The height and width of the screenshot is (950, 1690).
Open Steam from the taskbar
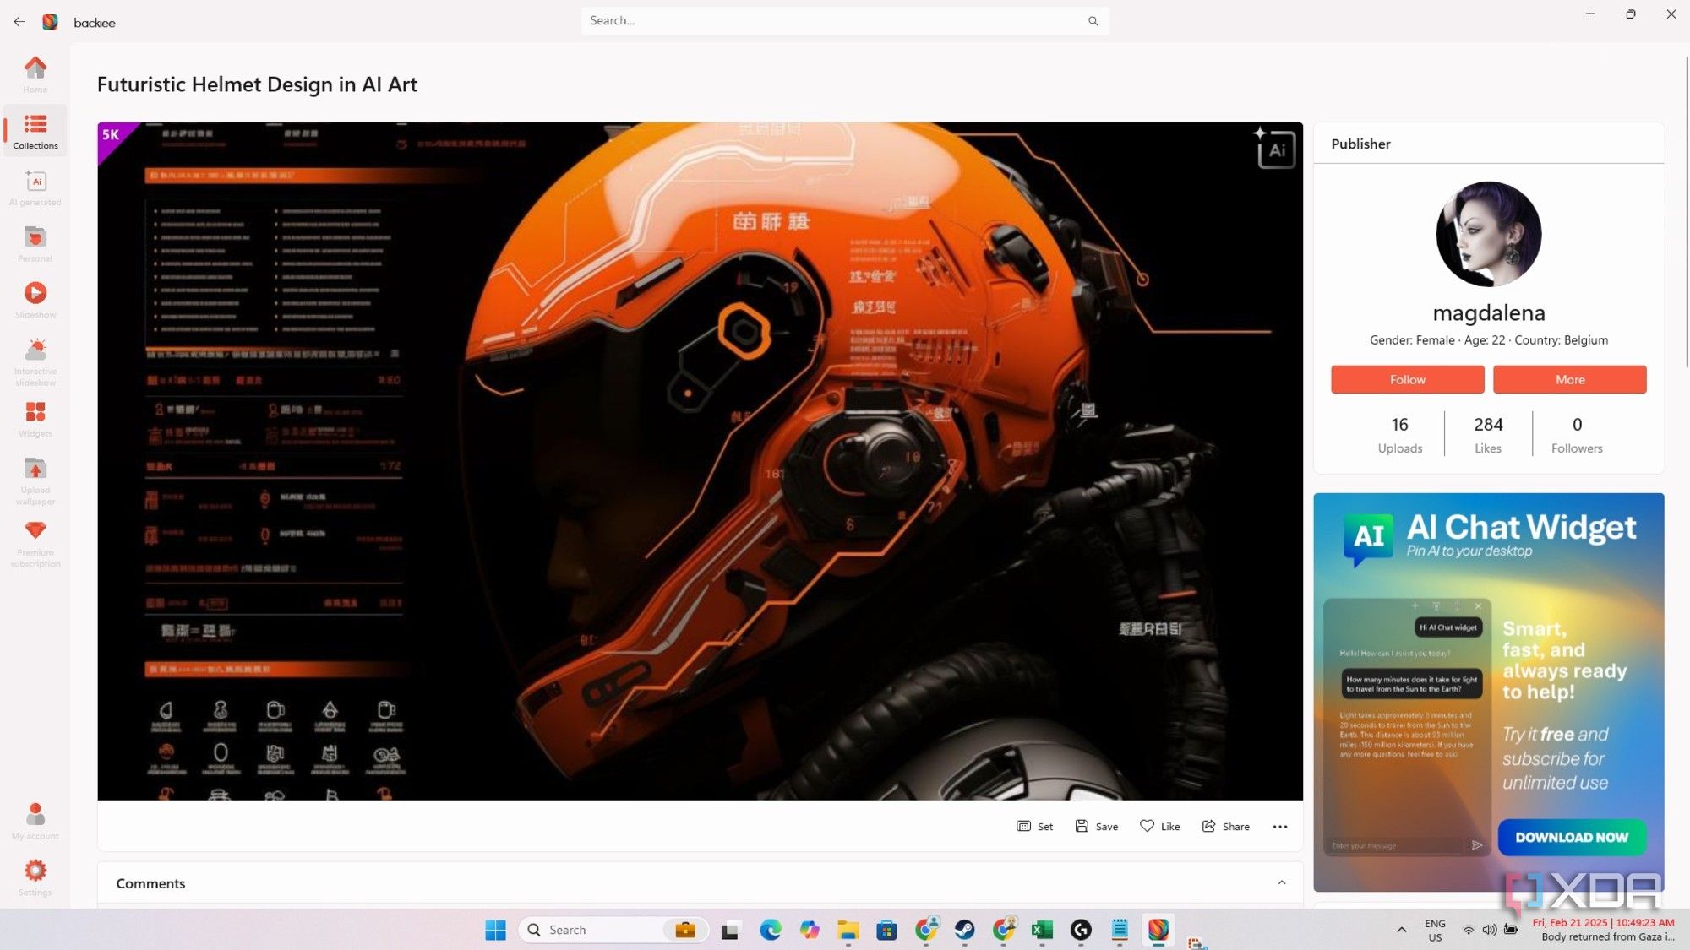[964, 930]
